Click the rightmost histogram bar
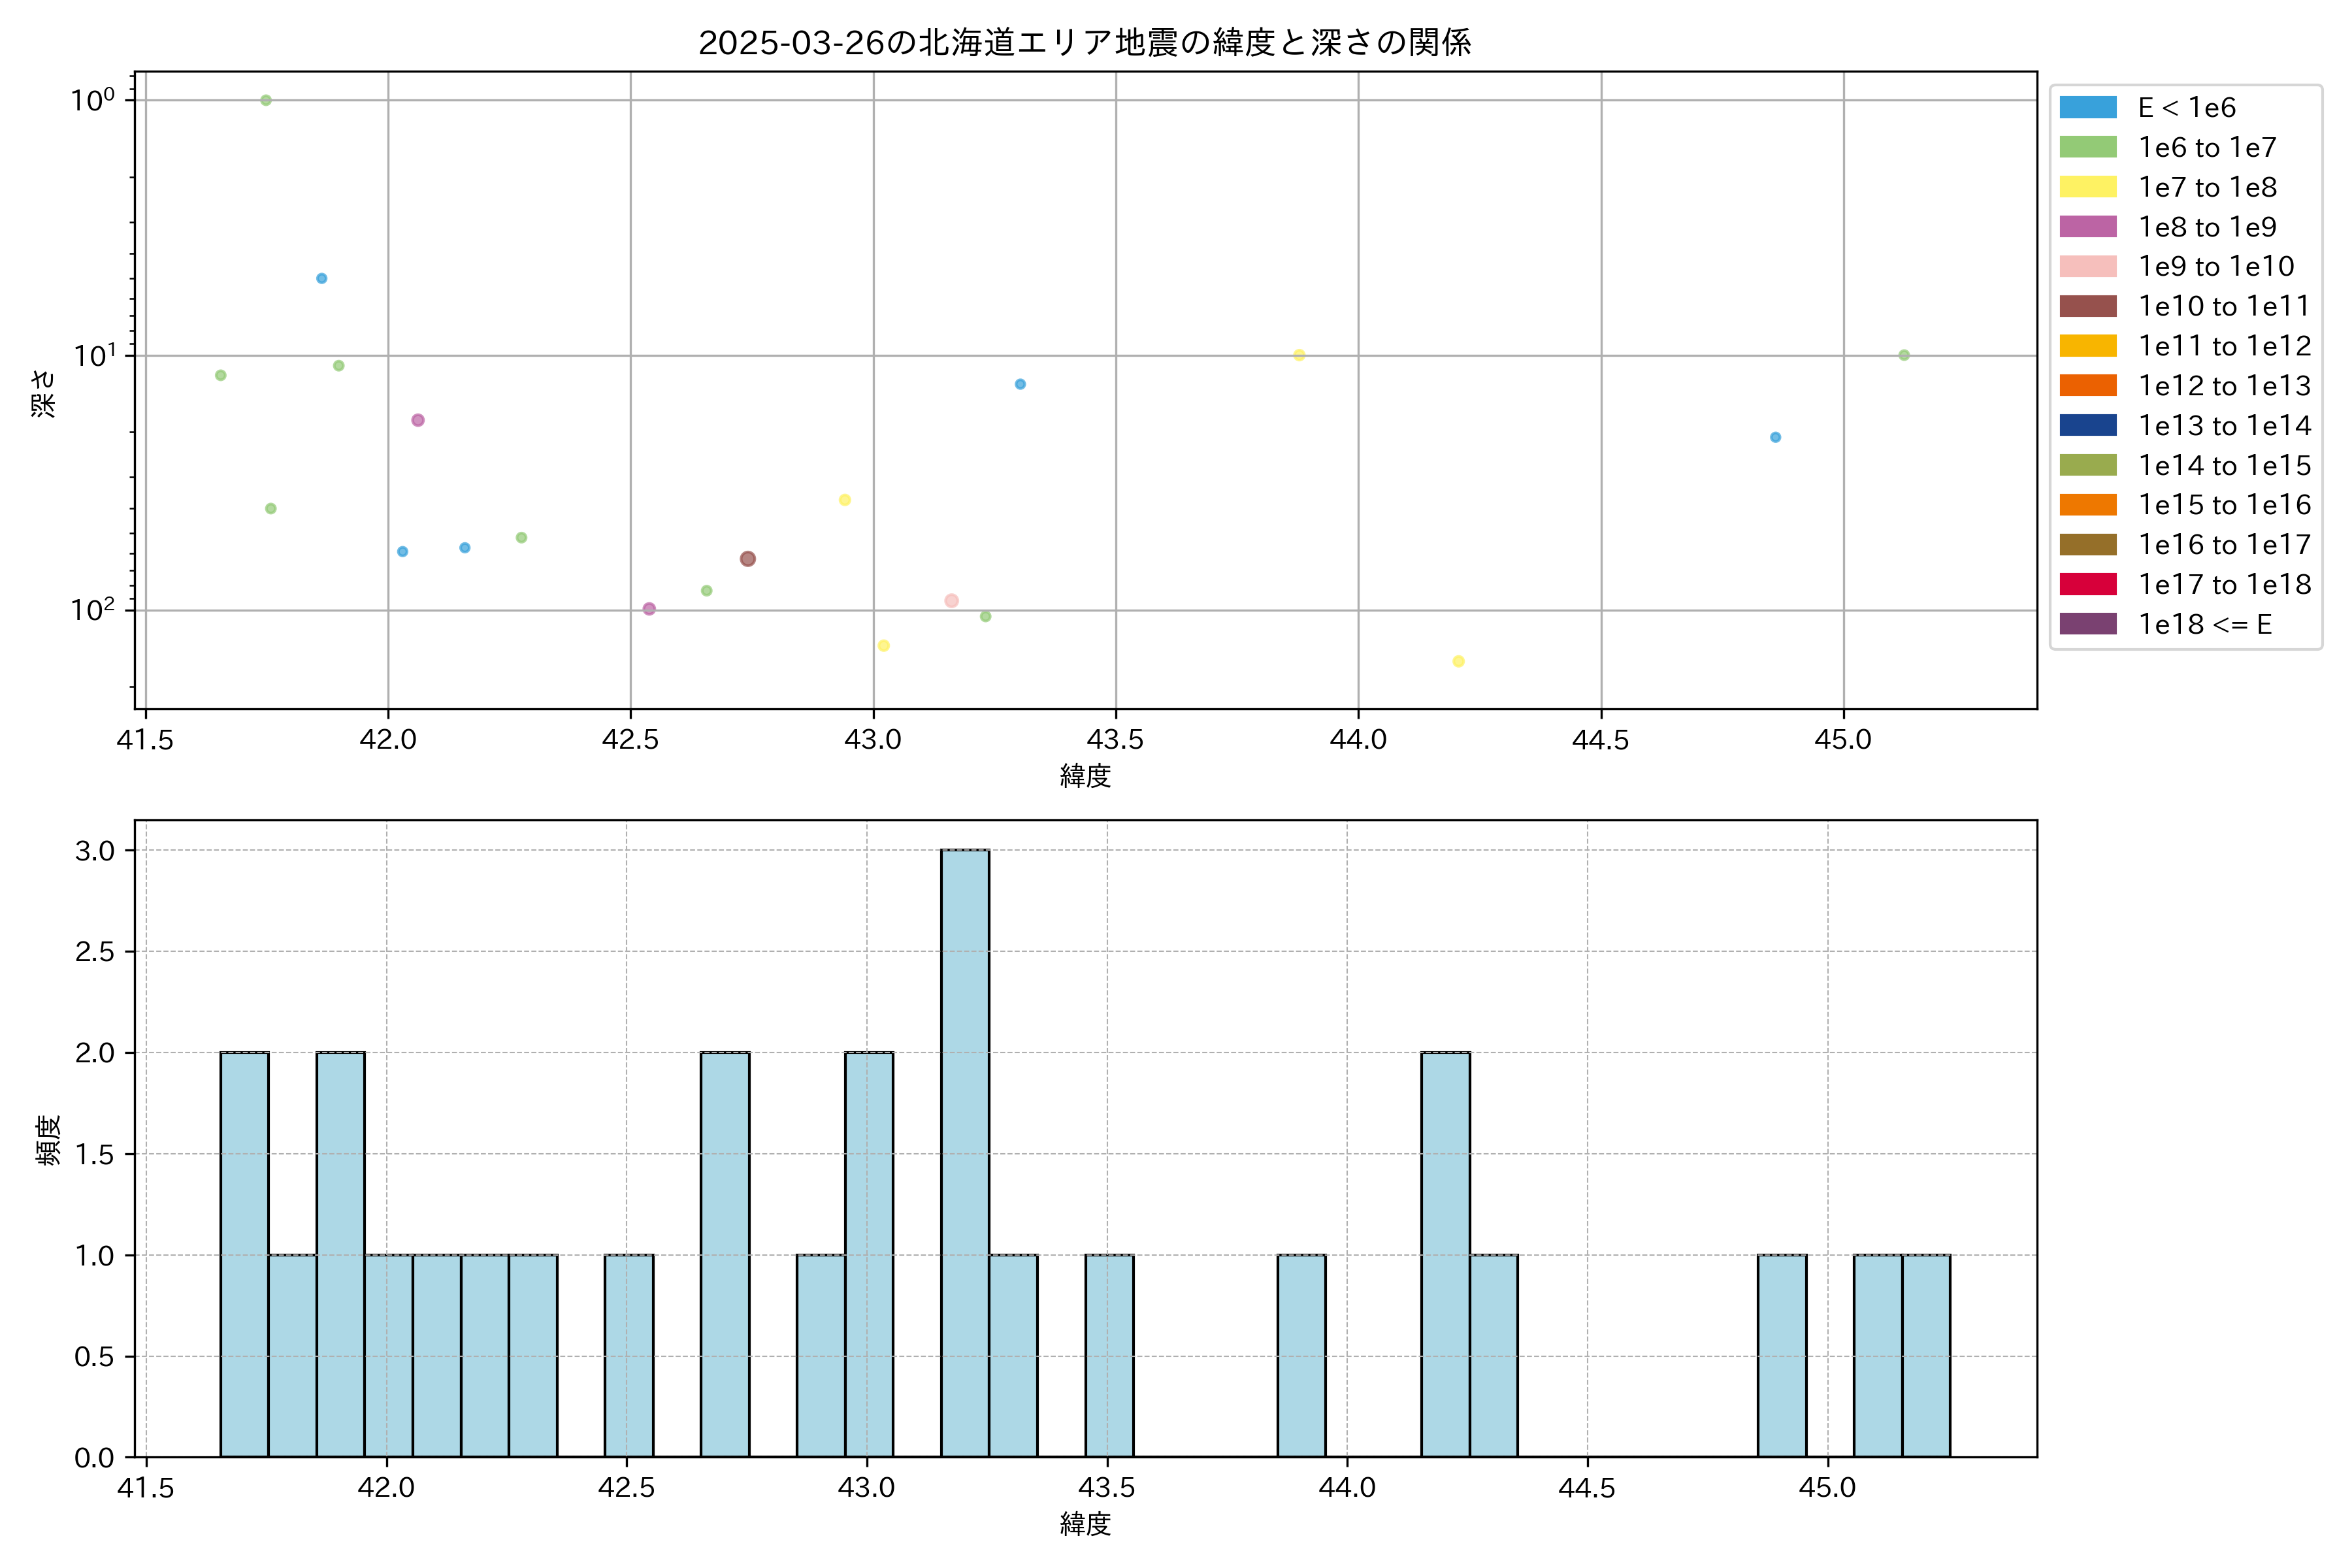2352x1568 pixels. (x=1925, y=1355)
